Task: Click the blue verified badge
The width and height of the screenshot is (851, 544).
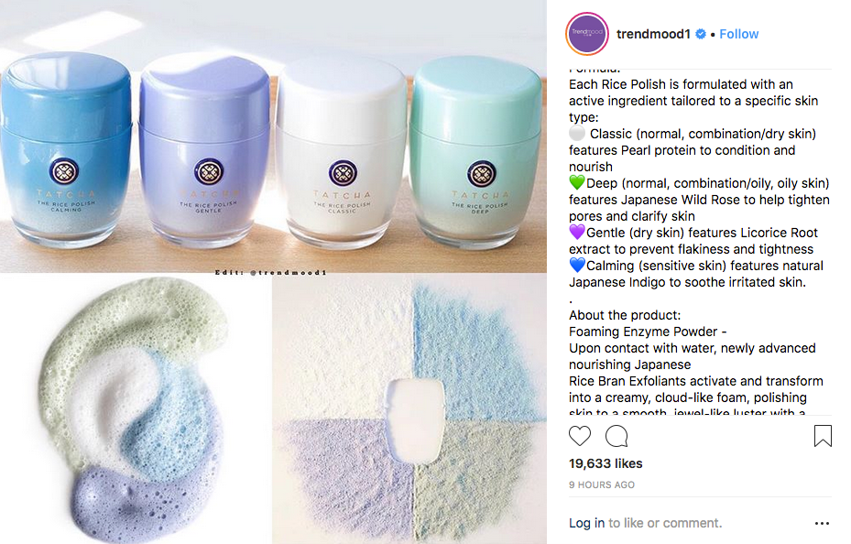Action: pos(701,34)
